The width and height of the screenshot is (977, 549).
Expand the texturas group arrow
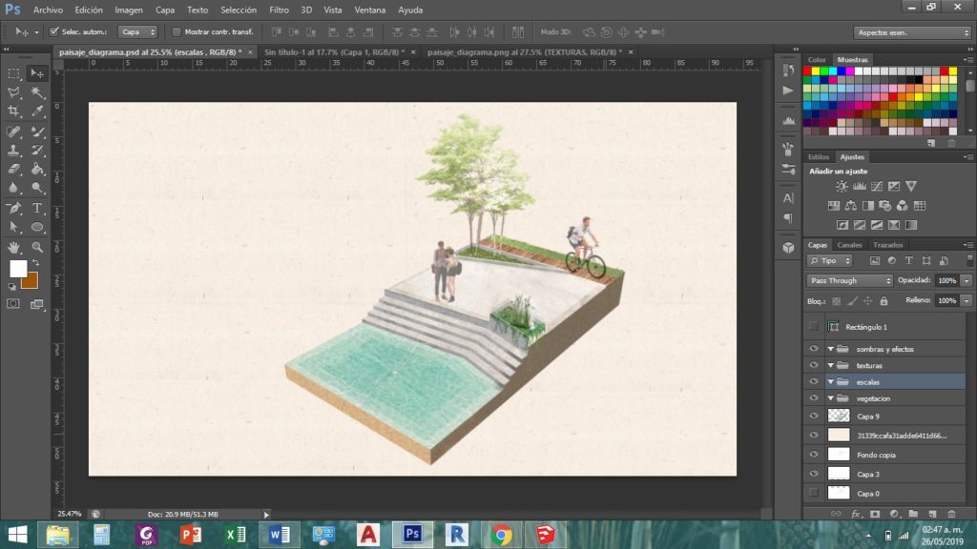831,365
